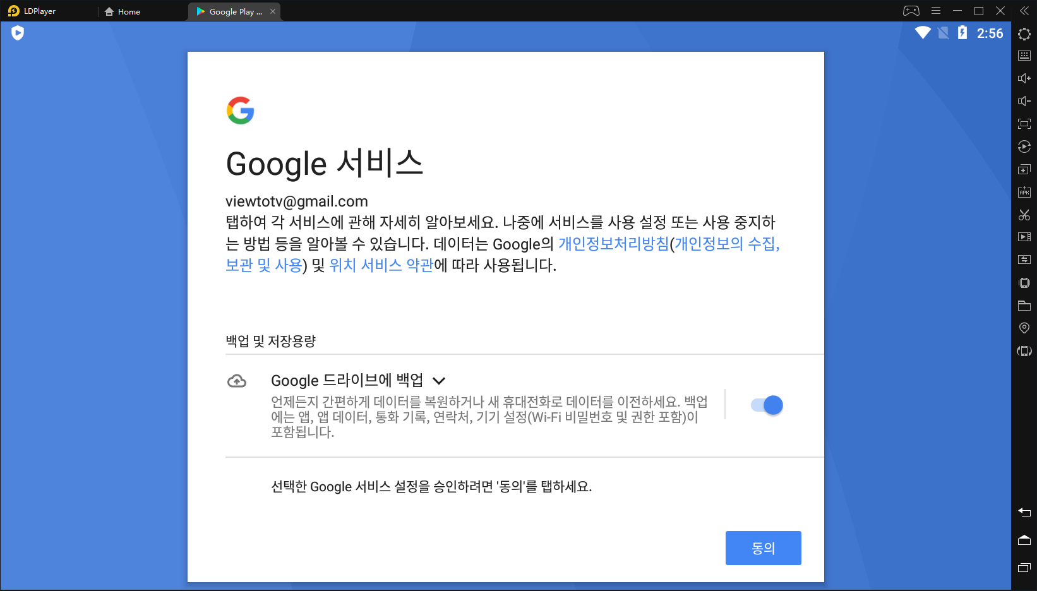The image size is (1037, 591).
Task: Click the shield icon at top left
Action: (x=18, y=33)
